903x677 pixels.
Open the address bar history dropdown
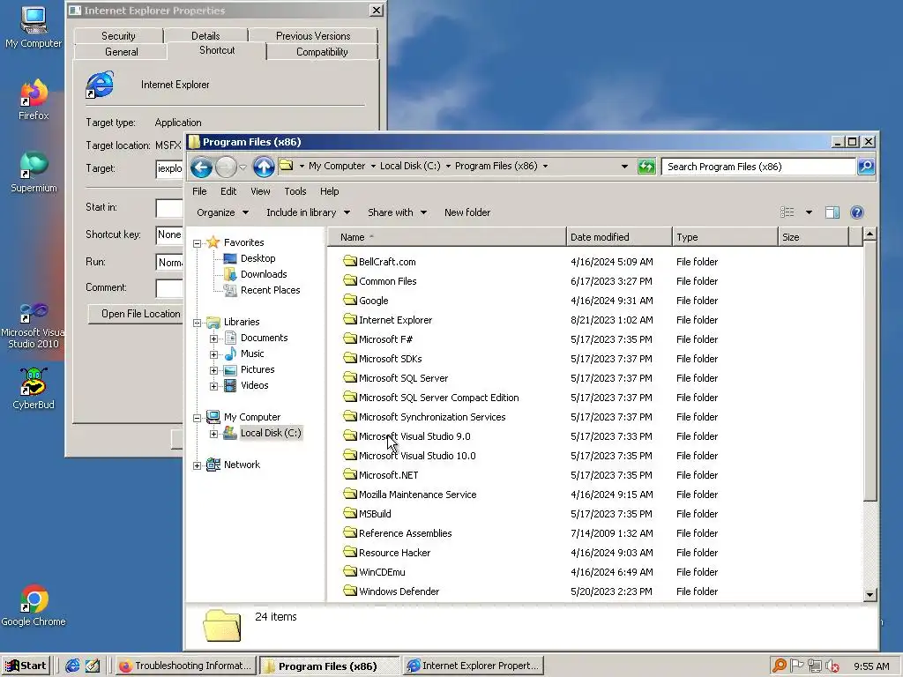tap(624, 167)
